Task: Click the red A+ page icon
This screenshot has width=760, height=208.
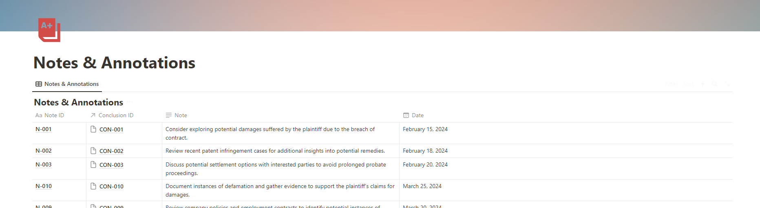Action: 49,30
